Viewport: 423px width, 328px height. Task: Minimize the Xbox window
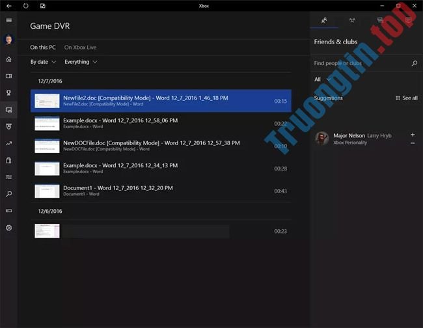[382, 6]
